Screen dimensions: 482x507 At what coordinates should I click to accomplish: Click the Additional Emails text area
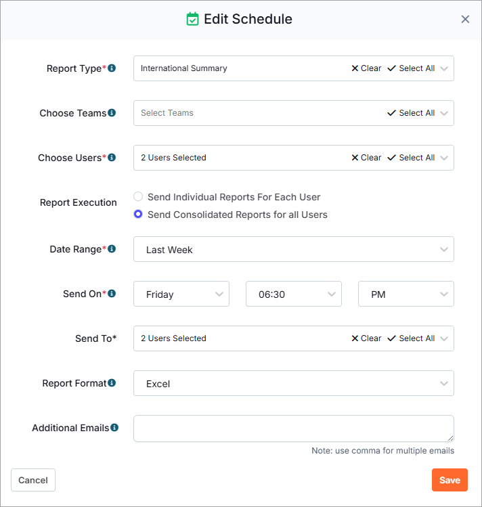pos(294,428)
